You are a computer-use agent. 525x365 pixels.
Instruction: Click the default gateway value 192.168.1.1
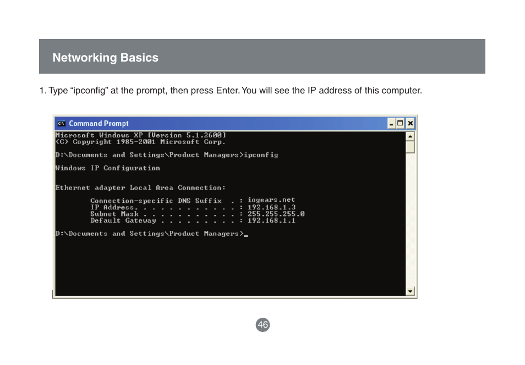click(x=271, y=220)
